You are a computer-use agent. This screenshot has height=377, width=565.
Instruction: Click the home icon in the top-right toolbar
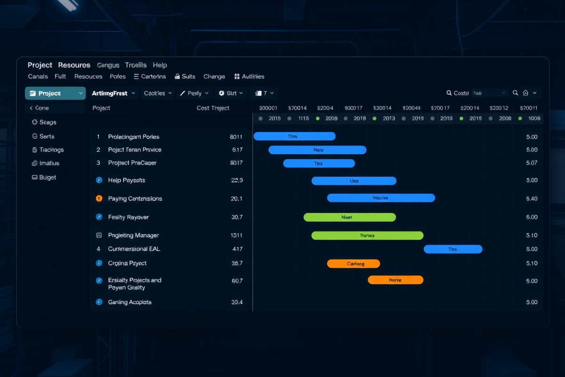[526, 93]
